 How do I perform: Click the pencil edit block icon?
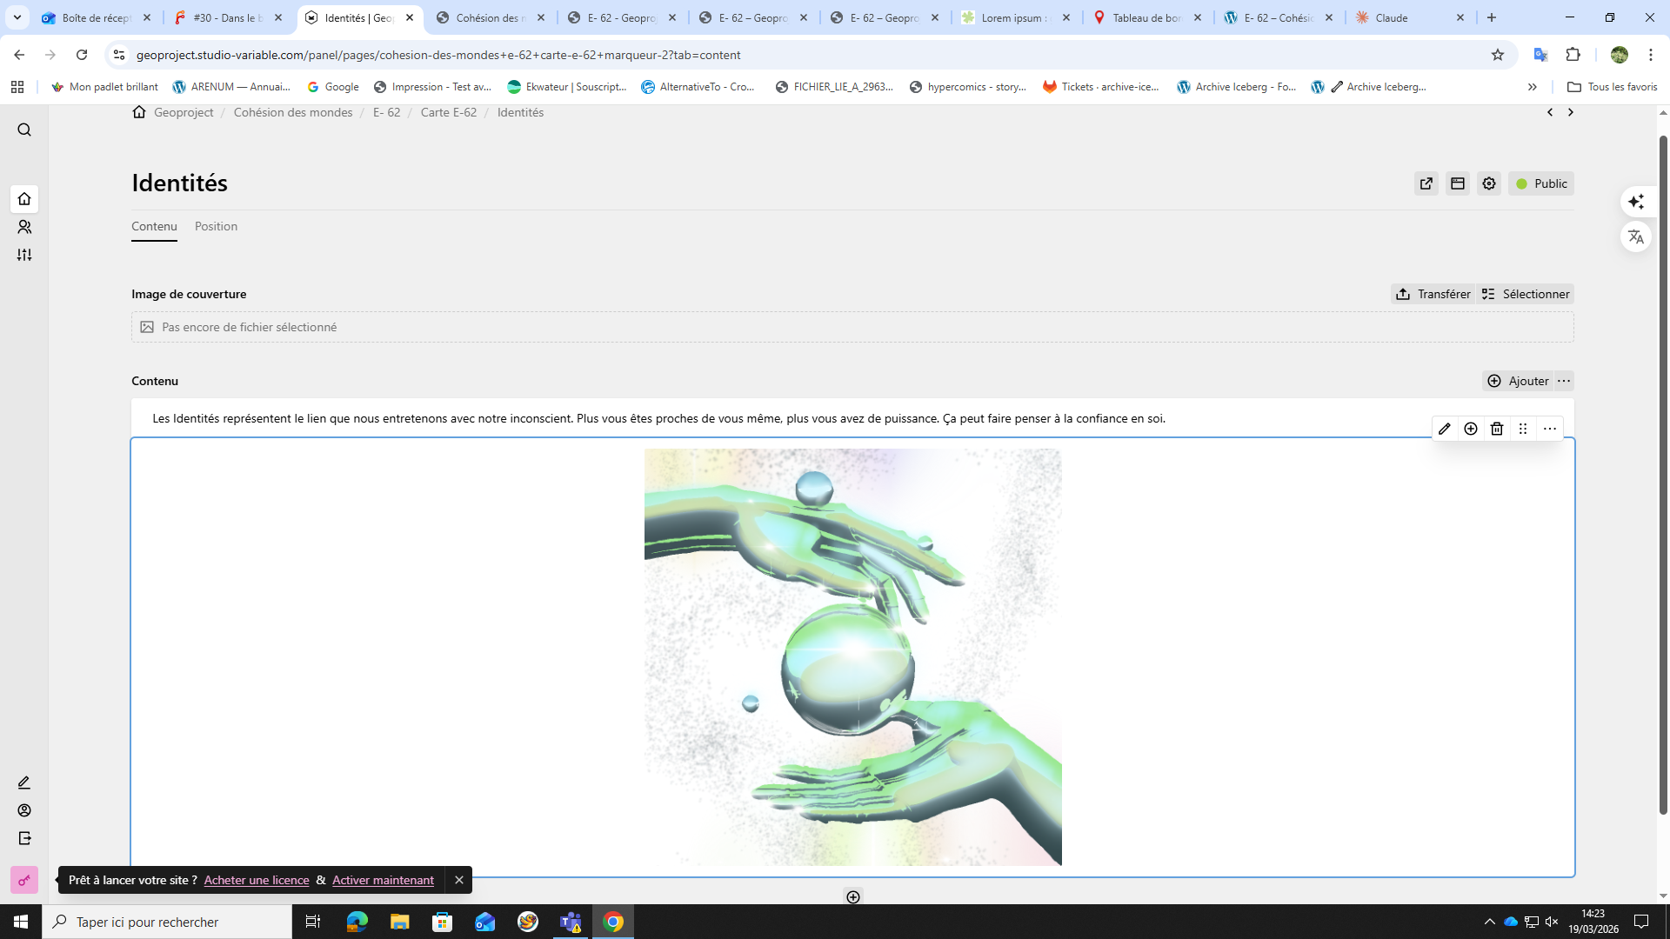point(1445,429)
